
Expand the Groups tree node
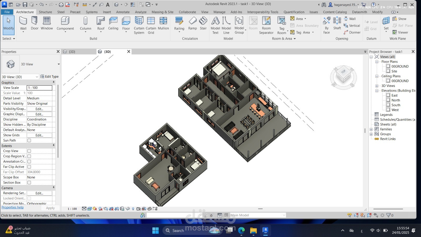(371, 134)
